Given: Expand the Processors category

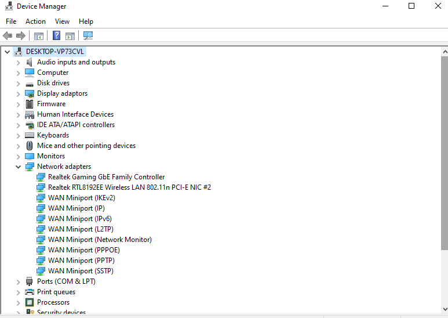Looking at the screenshot, I should pyautogui.click(x=19, y=303).
